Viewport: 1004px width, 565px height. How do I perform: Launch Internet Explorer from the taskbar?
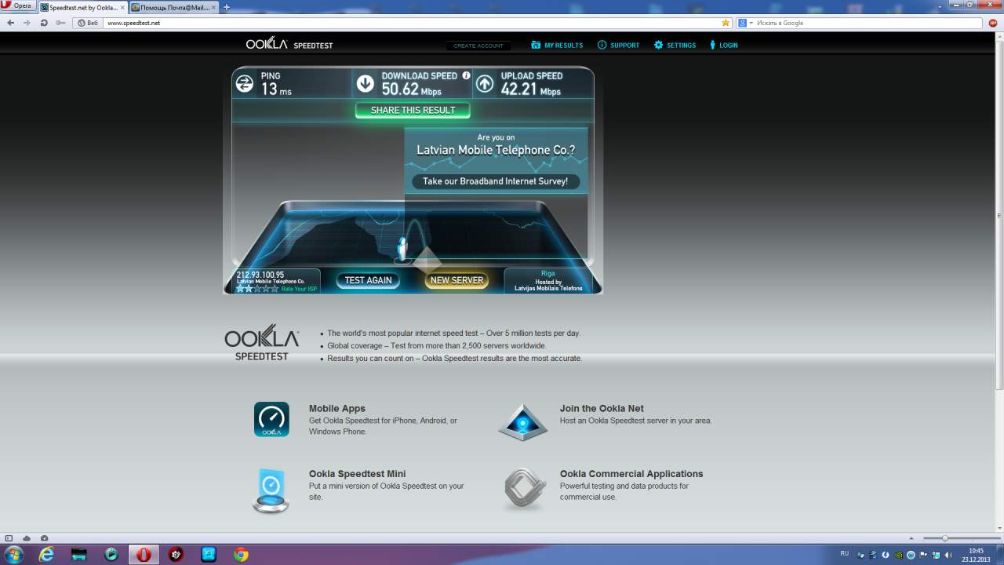(47, 554)
